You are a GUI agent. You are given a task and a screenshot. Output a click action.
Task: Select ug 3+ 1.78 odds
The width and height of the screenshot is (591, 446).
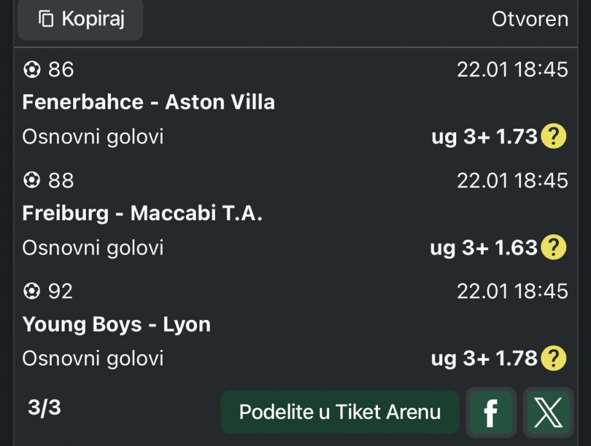pyautogui.click(x=484, y=358)
